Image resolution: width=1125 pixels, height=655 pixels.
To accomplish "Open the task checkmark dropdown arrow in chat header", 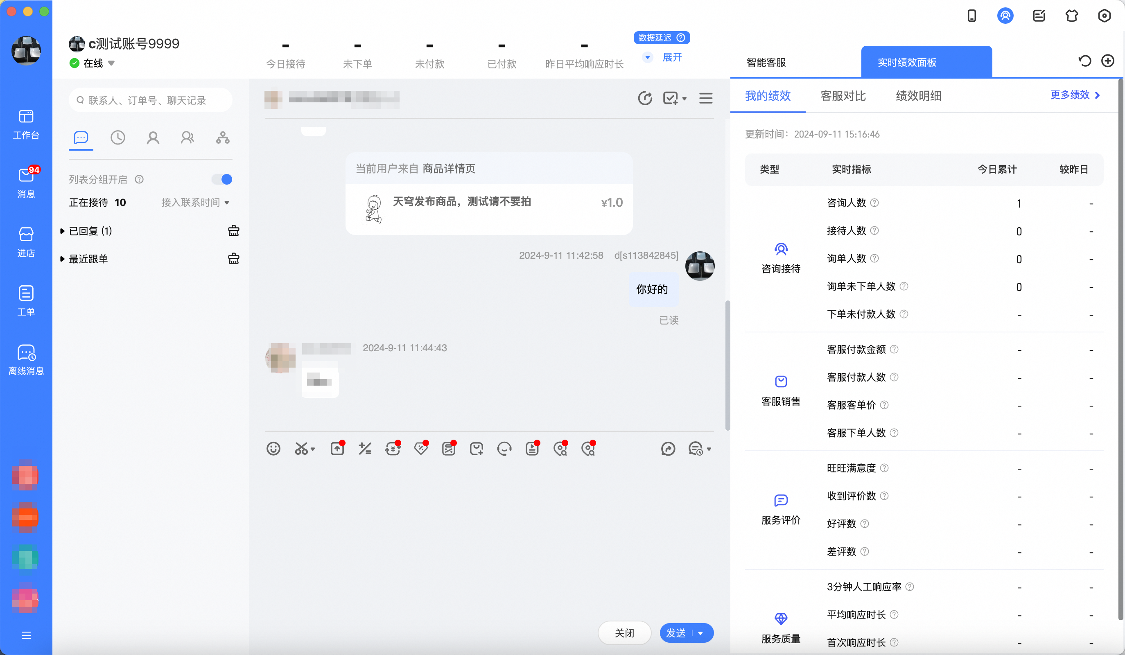I will click(685, 99).
